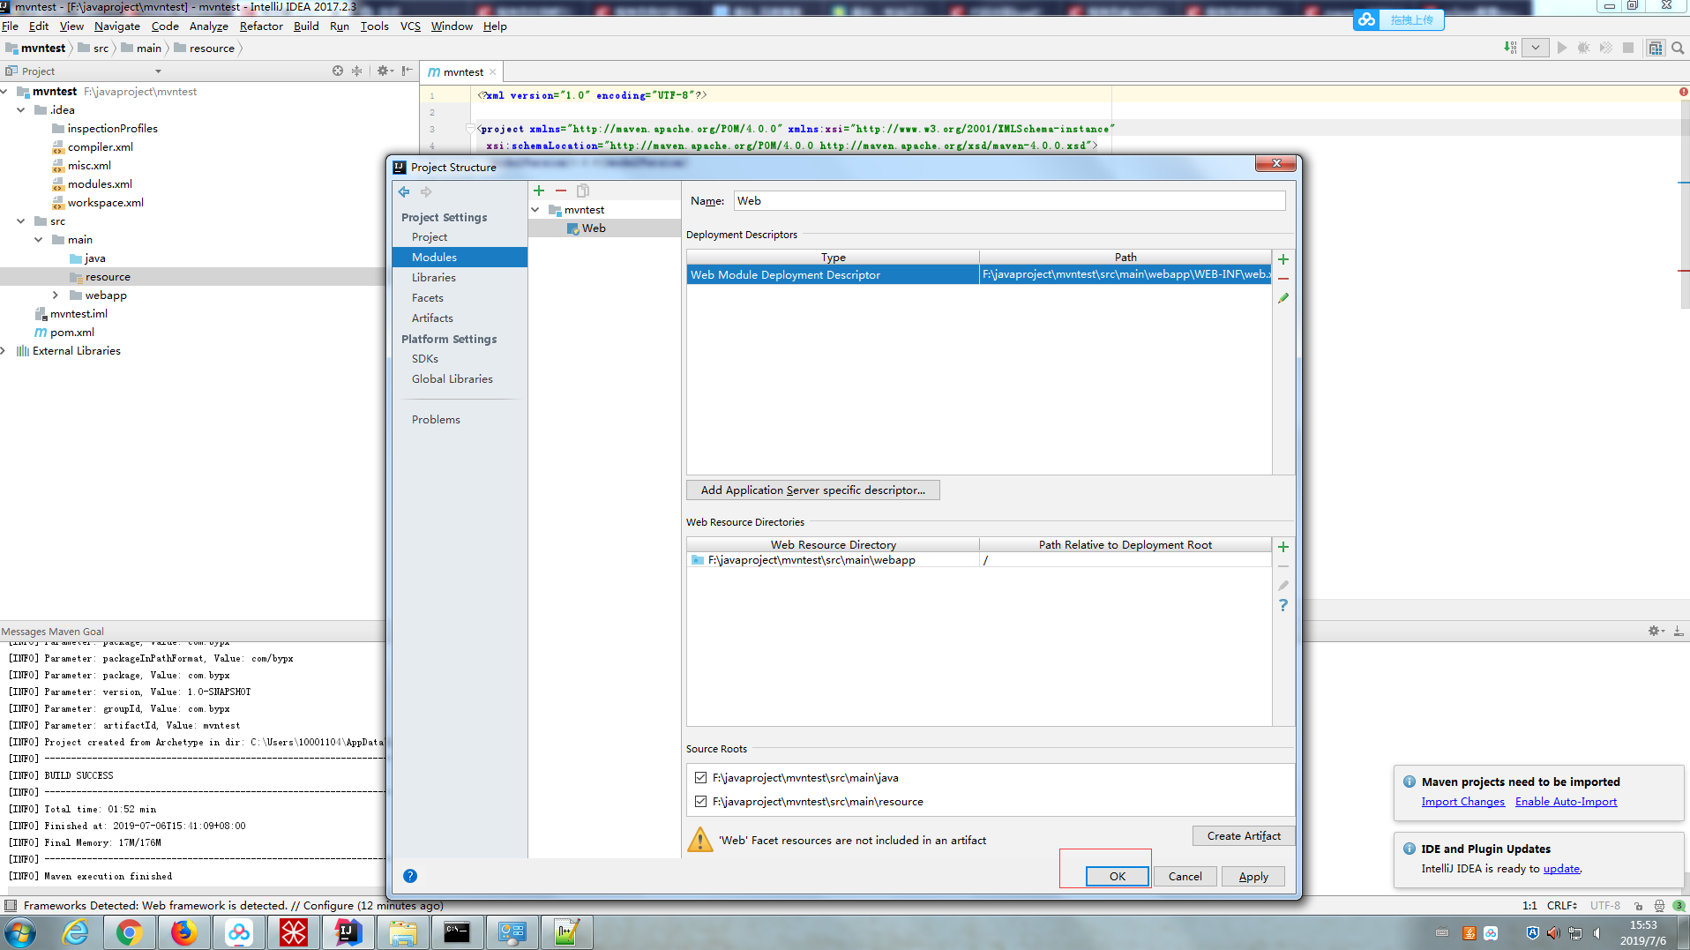
Task: Click the facet Name input field
Action: pos(1009,201)
